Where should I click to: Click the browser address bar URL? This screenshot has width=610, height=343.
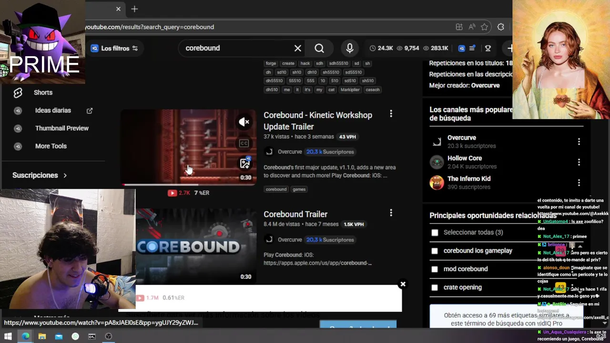click(x=150, y=27)
